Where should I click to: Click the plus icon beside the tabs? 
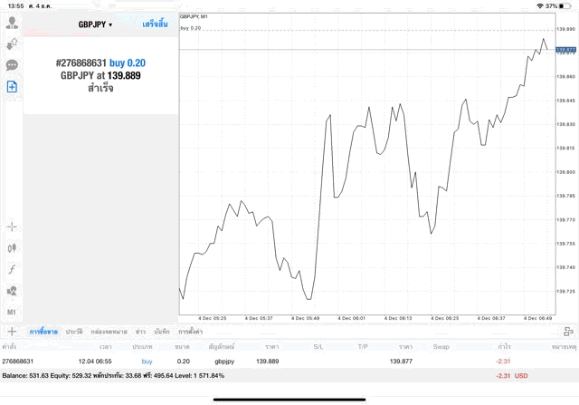(x=12, y=332)
